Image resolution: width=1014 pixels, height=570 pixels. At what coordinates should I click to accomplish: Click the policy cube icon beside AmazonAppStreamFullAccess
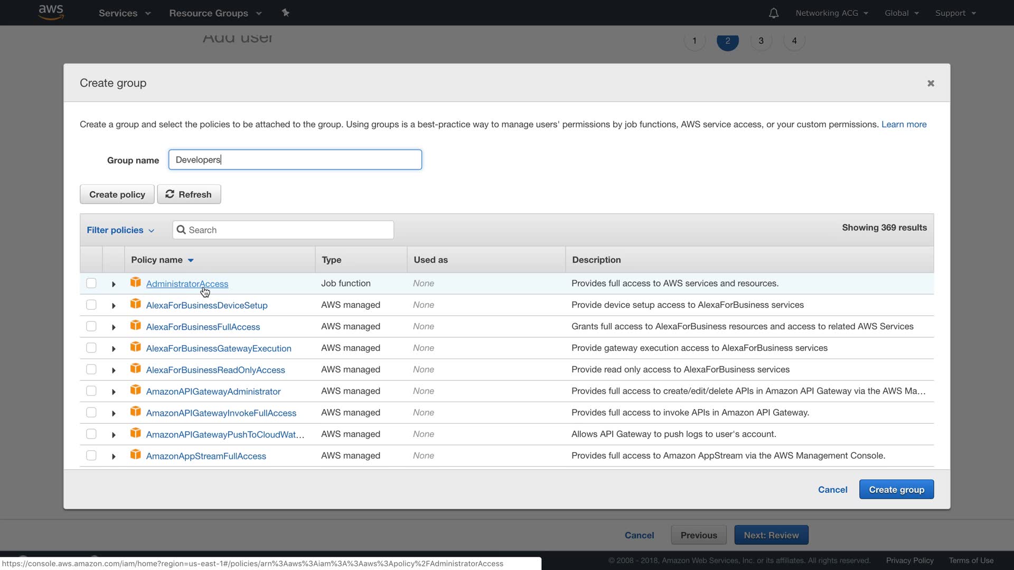[x=136, y=454]
